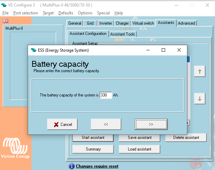The height and width of the screenshot is (170, 215).
Task: Open the Port selection menu
Action: (26, 13)
